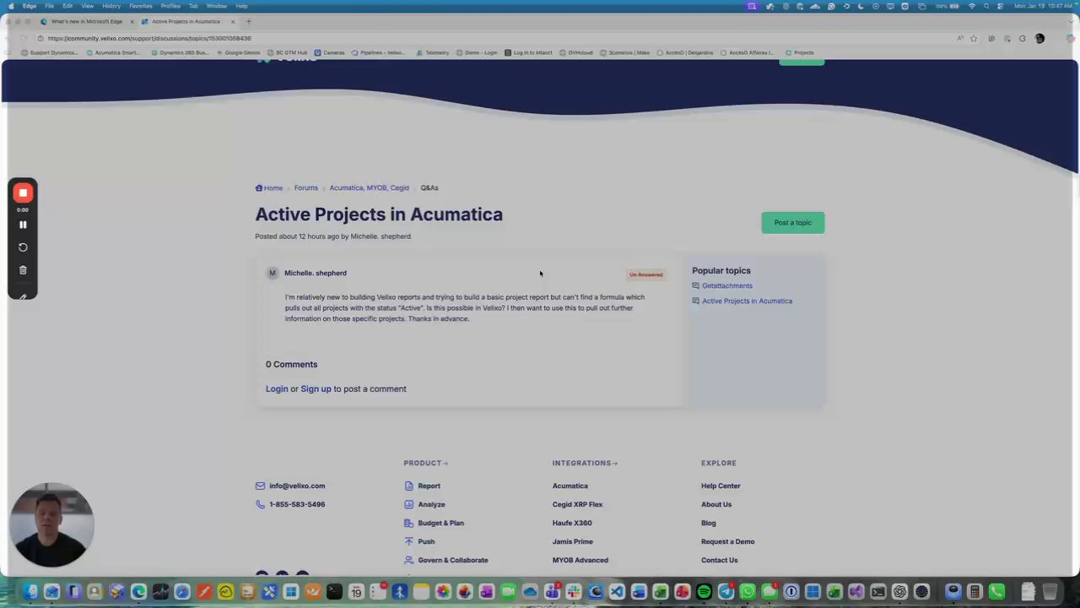1080x608 pixels.
Task: Click the envelope icon next to info@velixo.com
Action: coord(260,486)
